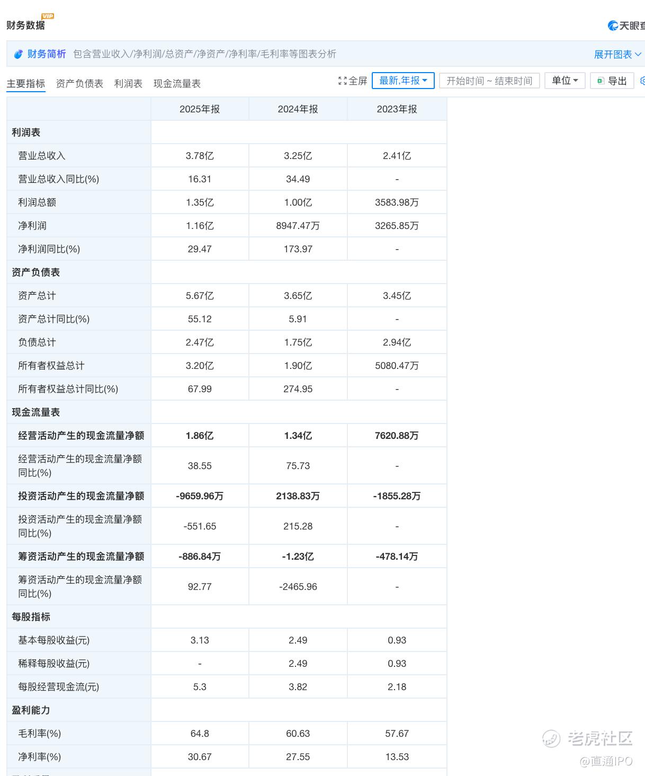
Task: Click -9659.96万 investing cash flow cell
Action: [200, 496]
